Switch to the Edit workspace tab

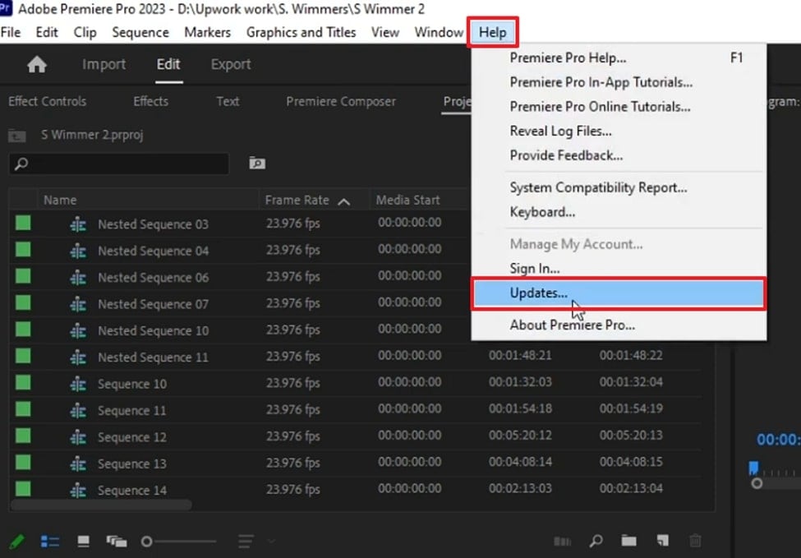[x=168, y=64]
